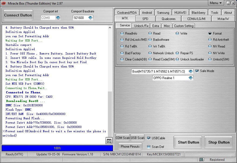Switch to the Android tab
This screenshot has width=237, height=163.
(x=147, y=13)
